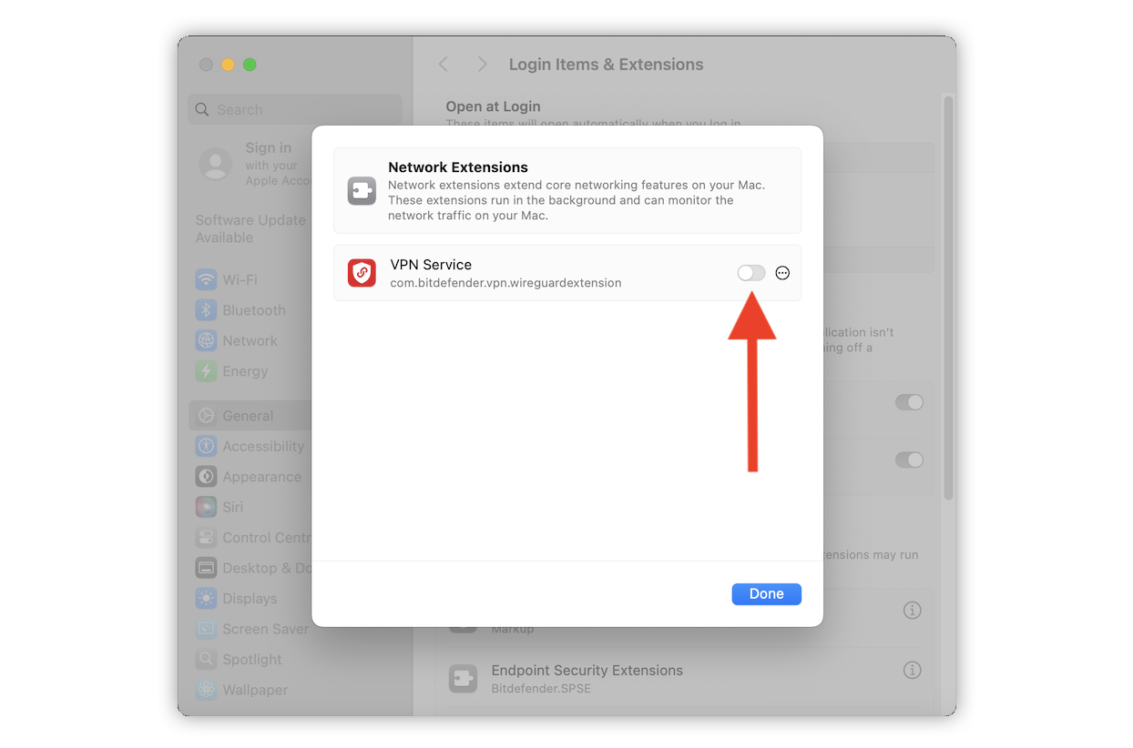Click the Appearance icon in sidebar

206,477
